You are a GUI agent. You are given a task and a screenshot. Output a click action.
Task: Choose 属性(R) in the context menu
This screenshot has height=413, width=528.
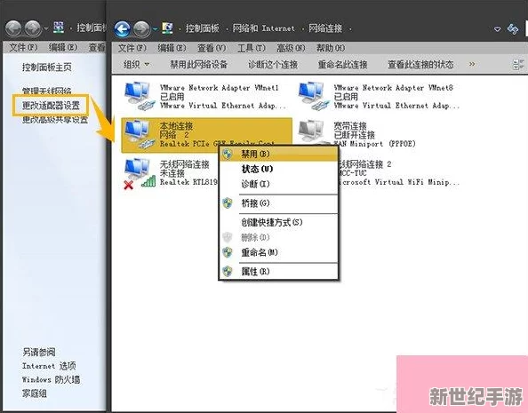point(278,271)
